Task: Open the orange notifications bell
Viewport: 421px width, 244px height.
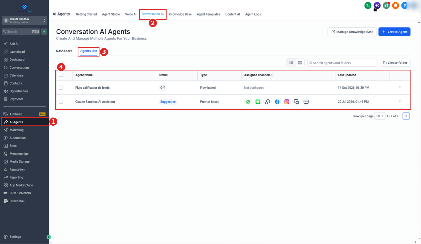Action: (x=395, y=5)
